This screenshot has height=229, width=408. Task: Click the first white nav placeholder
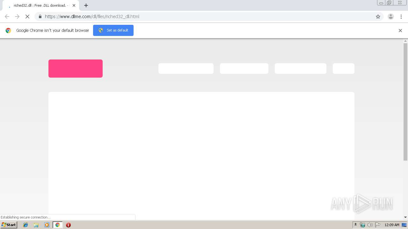click(x=186, y=68)
